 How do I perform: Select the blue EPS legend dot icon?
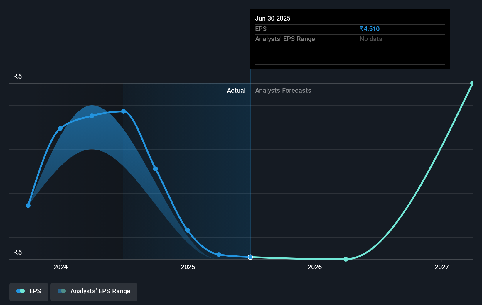(20, 291)
